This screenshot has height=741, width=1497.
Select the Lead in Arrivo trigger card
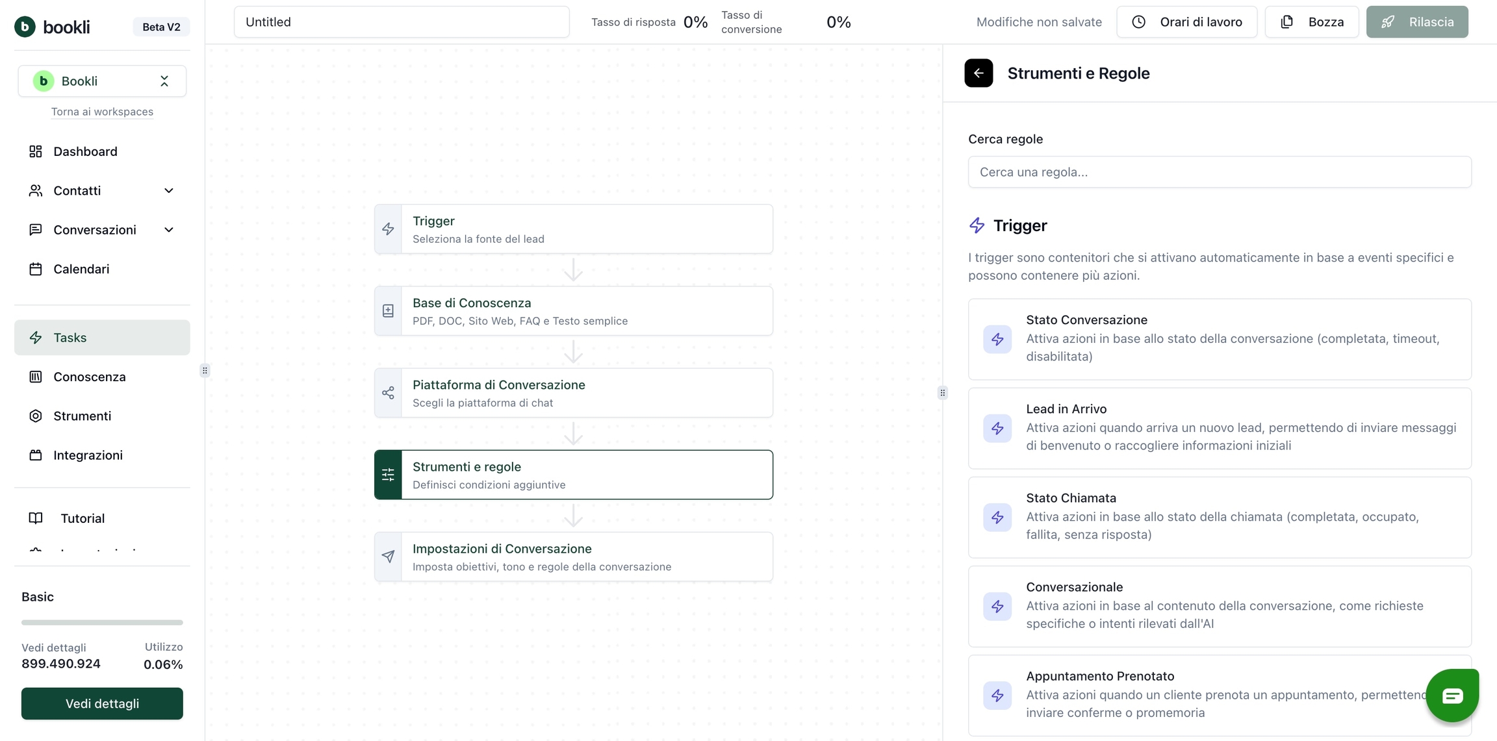[x=1219, y=428]
